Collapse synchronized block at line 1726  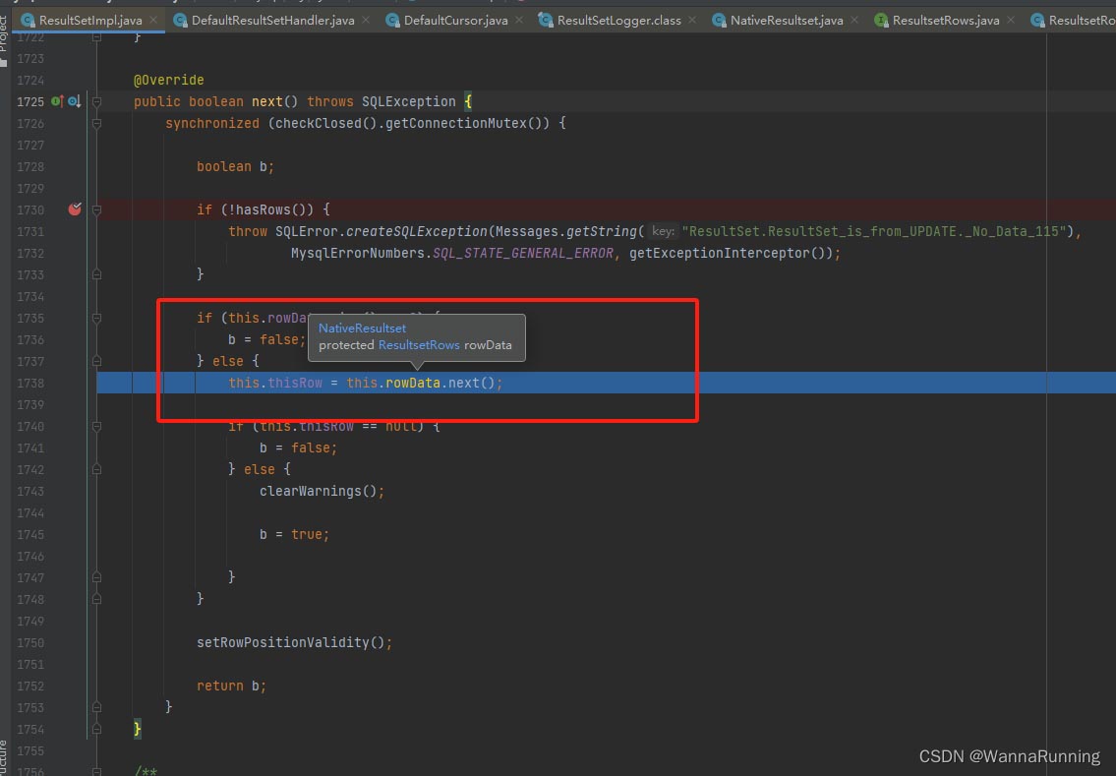pos(96,123)
